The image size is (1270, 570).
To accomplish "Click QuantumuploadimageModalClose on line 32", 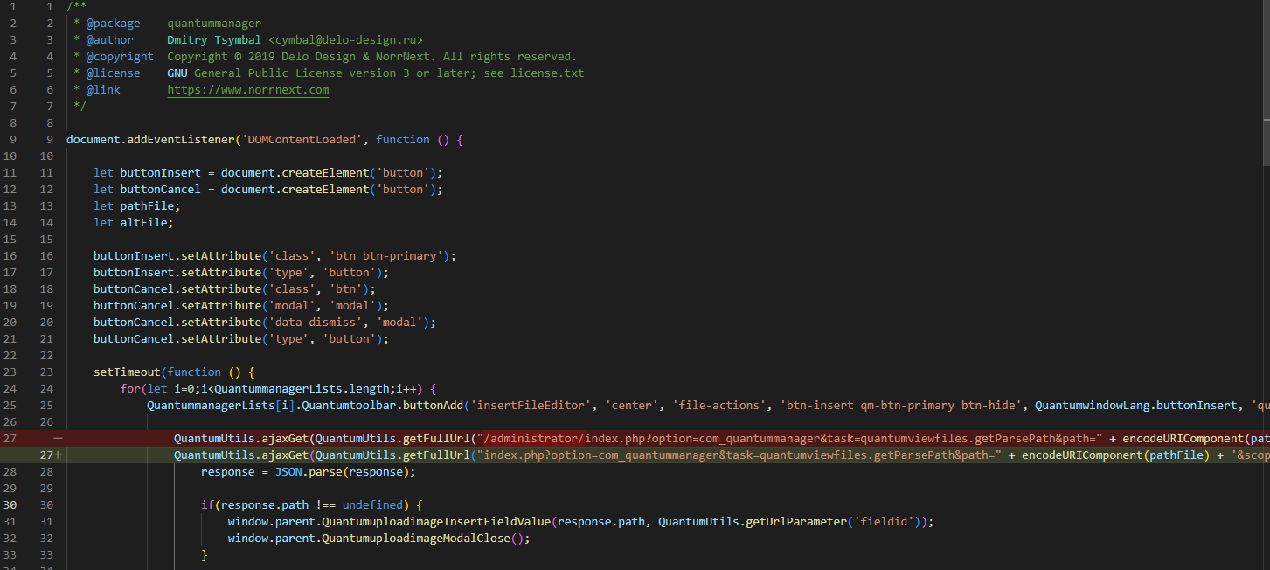I will tap(418, 538).
